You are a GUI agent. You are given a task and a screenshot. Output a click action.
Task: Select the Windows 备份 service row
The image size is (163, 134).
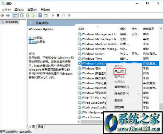(92, 68)
